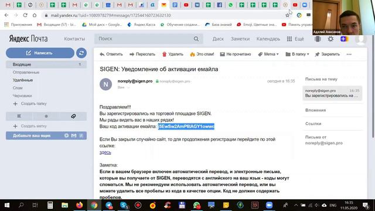Open Skype from the taskbar
This screenshot has height=211, width=375.
coord(124,205)
